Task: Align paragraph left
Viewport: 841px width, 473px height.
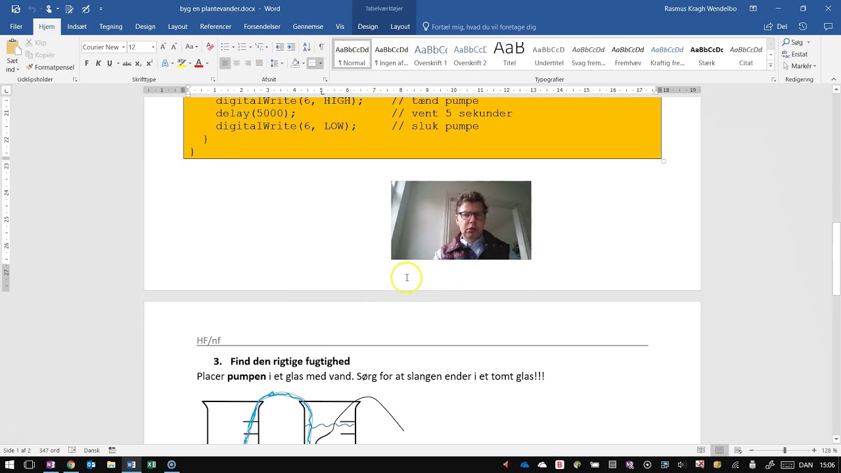Action: (x=225, y=63)
